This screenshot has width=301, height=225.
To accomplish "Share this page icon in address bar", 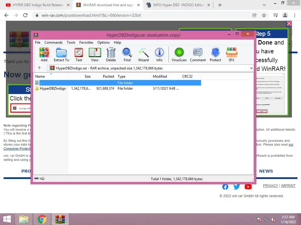I will point(255,15).
